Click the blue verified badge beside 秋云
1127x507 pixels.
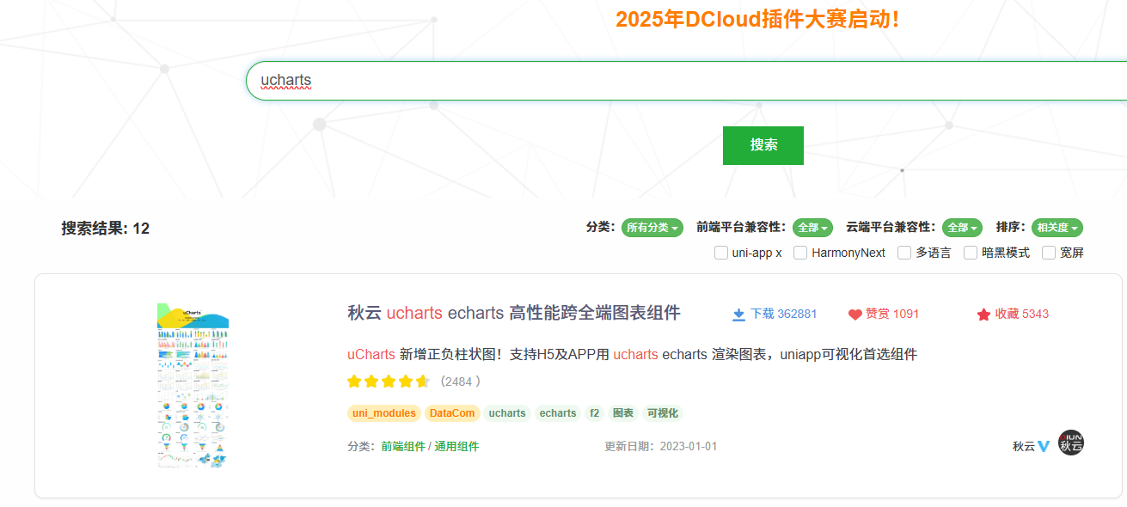1044,446
